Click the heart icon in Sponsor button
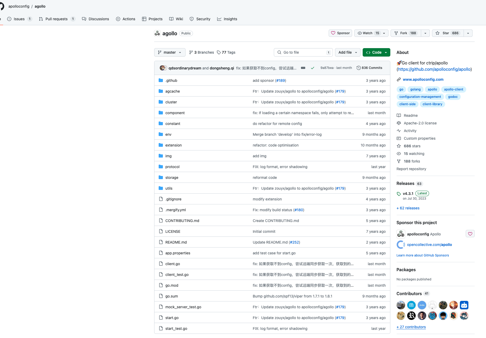This screenshot has width=486, height=338. (333, 33)
